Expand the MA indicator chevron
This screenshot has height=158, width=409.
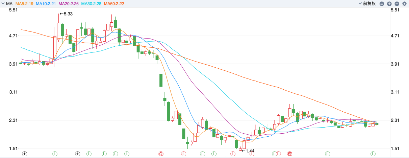tap(3, 3)
